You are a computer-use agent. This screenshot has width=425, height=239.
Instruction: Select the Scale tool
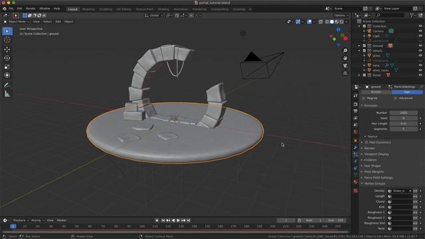tap(7, 66)
